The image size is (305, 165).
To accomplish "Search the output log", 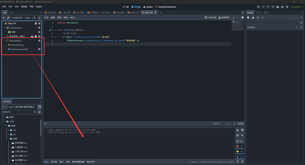I will point(242,135).
